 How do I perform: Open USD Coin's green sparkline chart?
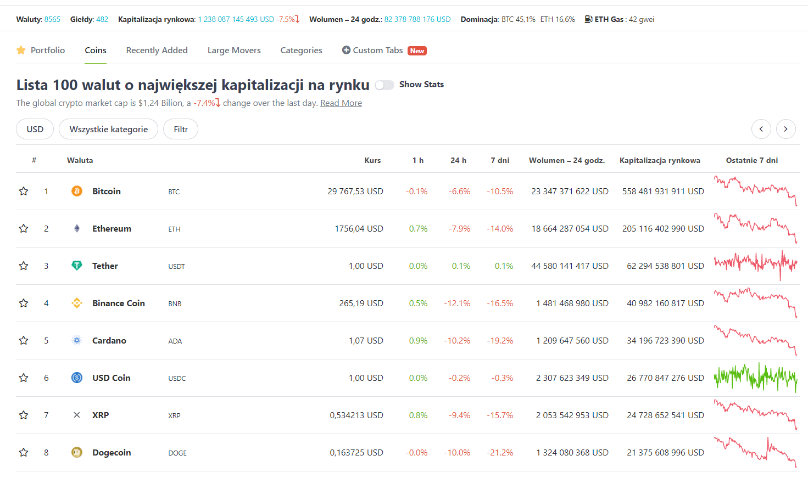click(x=755, y=378)
